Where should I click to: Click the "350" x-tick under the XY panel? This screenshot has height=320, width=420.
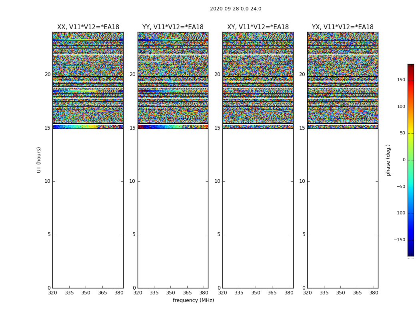pyautogui.click(x=256, y=293)
